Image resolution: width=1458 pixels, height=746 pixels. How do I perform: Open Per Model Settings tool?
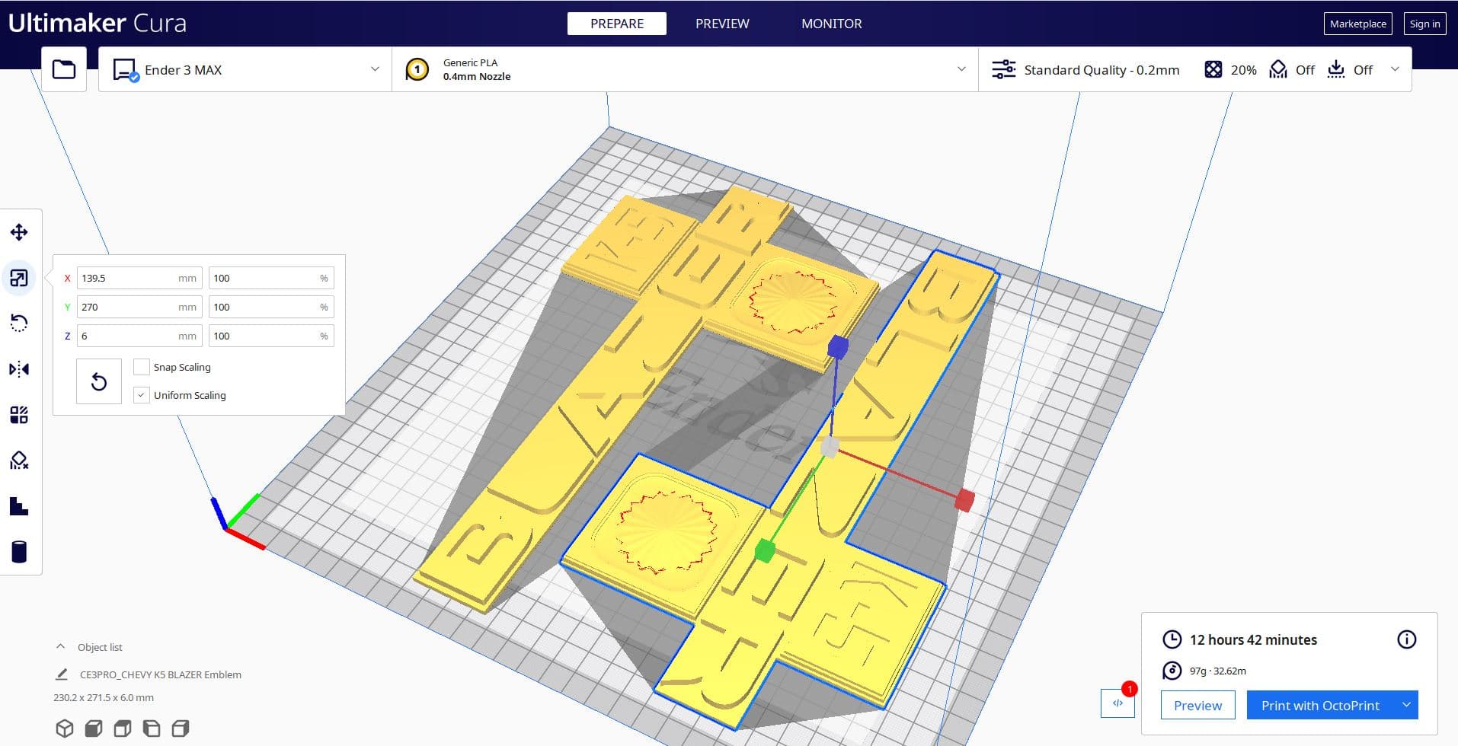click(19, 415)
